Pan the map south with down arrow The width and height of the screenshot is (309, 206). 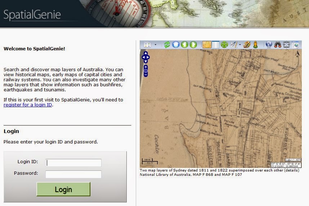point(145,61)
